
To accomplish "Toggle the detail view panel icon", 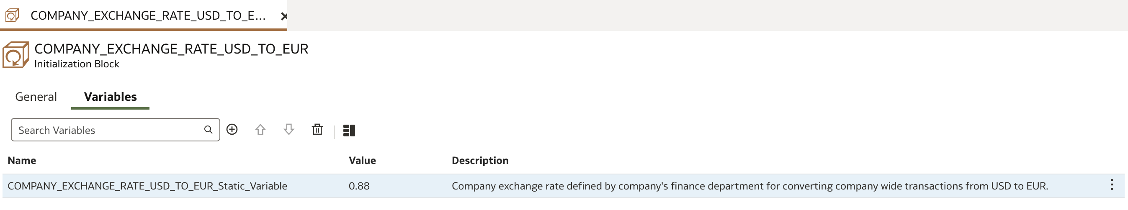I will click(349, 131).
